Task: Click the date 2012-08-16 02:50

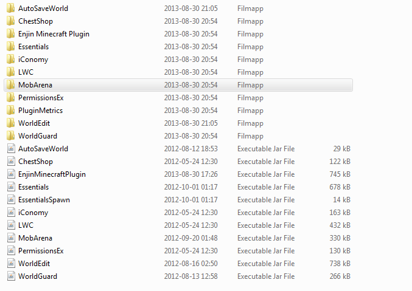Action: pos(190,264)
